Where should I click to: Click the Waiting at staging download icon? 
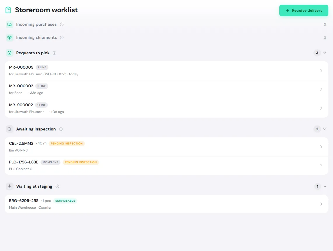[10, 186]
